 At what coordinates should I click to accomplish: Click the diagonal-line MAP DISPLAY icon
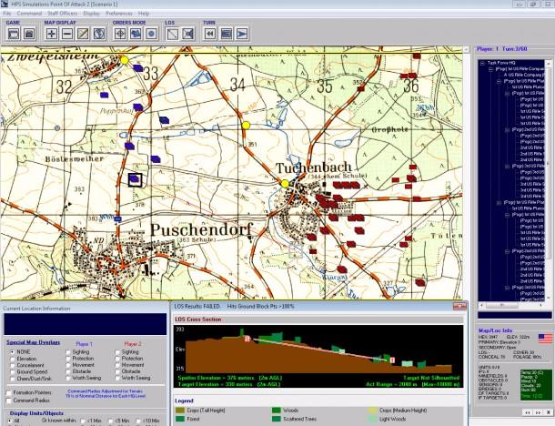[83, 34]
